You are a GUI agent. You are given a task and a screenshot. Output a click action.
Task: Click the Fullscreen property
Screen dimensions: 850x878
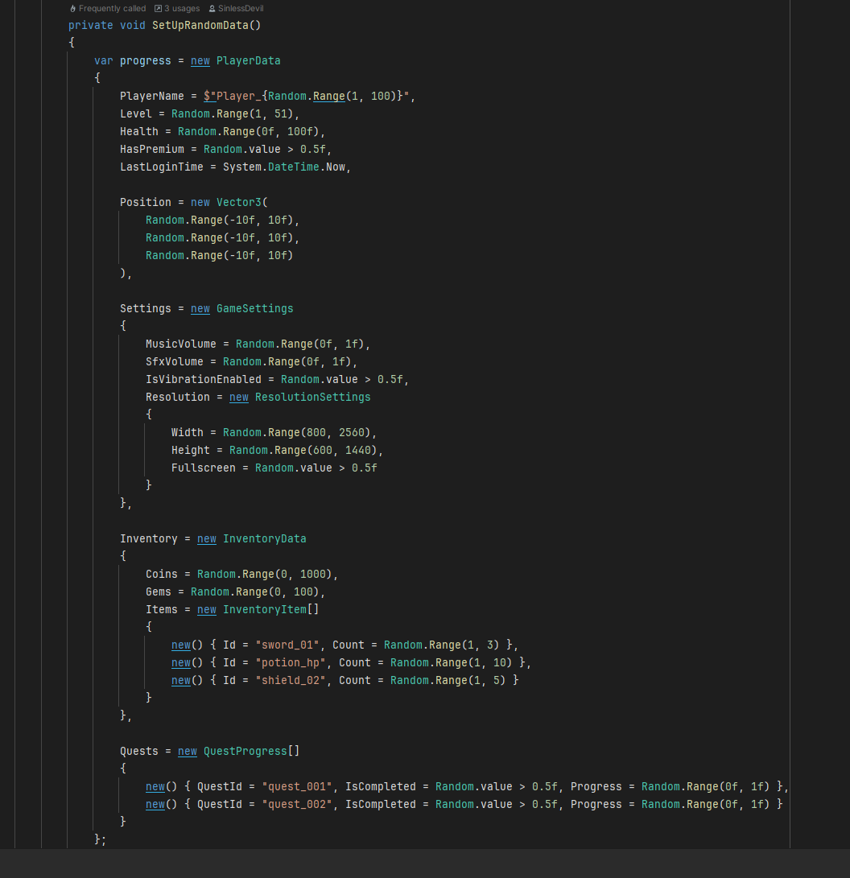204,468
